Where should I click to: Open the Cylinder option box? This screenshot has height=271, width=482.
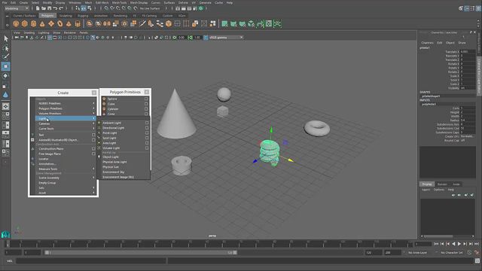pos(146,108)
